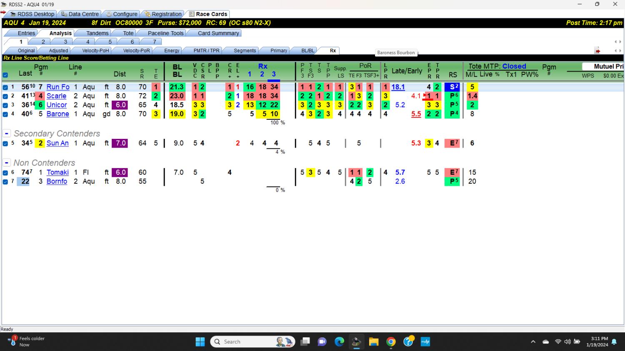Click the red arrow export icon
Viewport: 625px width, 351px height.
coord(597,51)
